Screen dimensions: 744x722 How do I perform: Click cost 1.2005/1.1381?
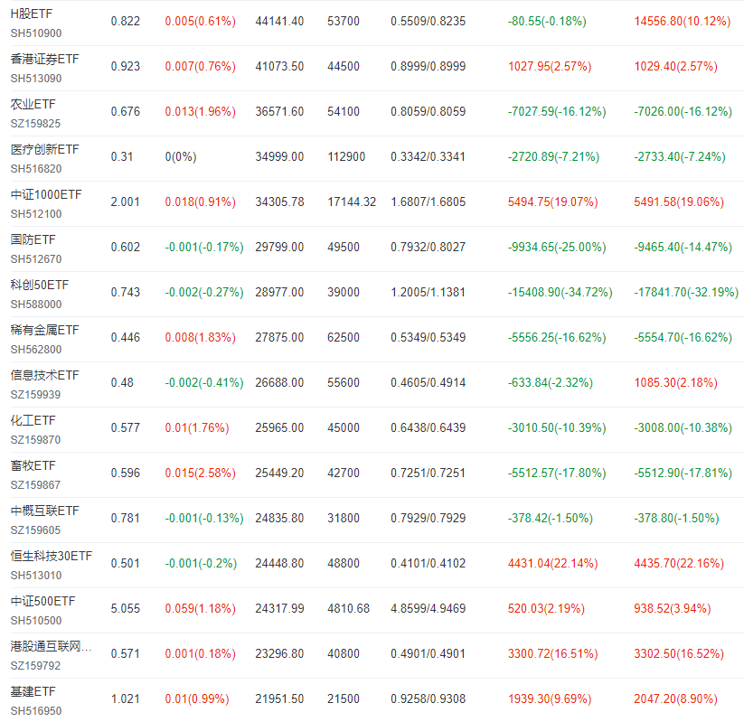[428, 292]
